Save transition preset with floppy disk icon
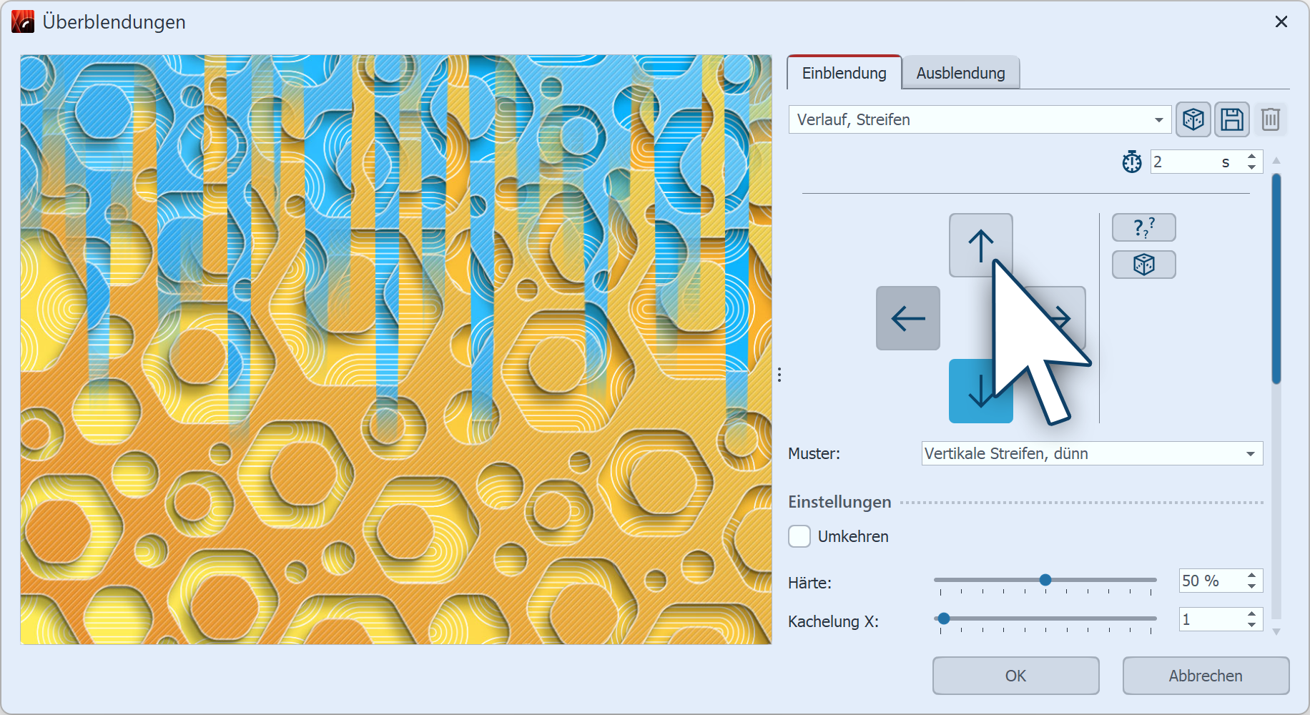This screenshot has width=1310, height=715. pos(1231,119)
